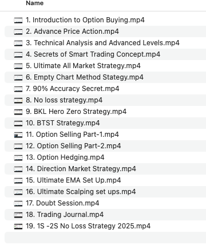
Task: Click the file icon for Trading Journal.mp4
Action: click(18, 215)
